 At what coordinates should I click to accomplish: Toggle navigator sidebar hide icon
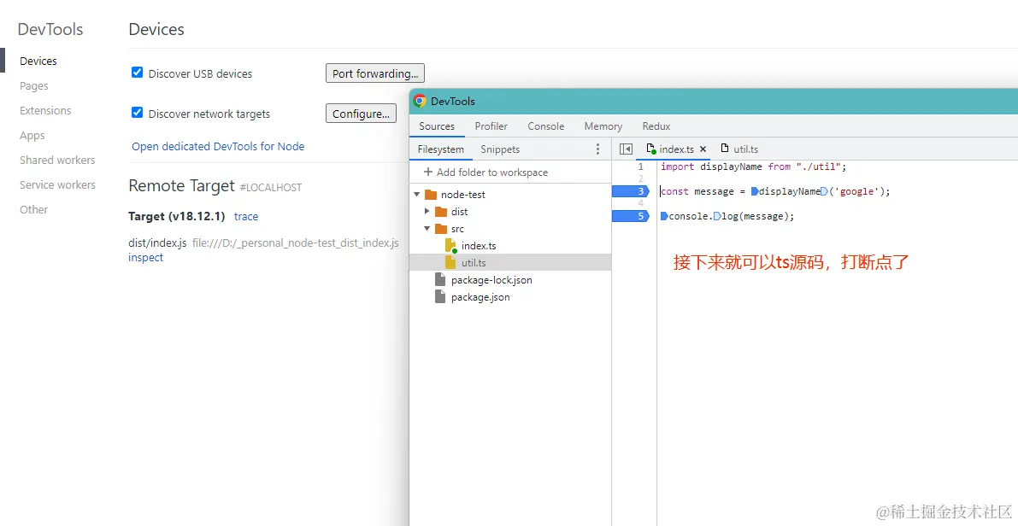(626, 149)
